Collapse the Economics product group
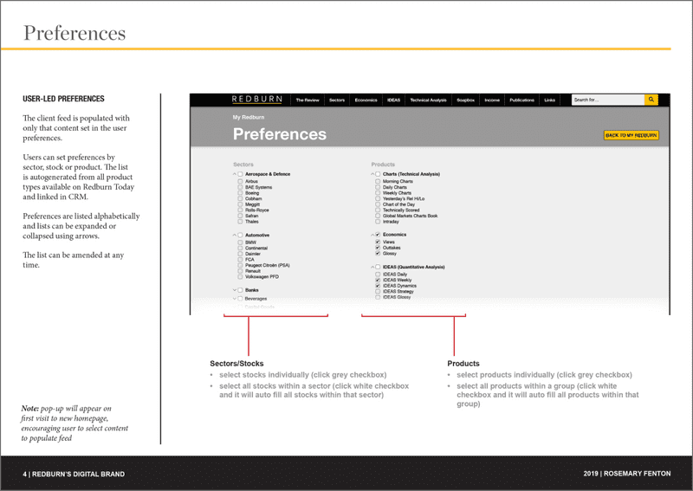Image resolution: width=693 pixels, height=491 pixels. 372,235
